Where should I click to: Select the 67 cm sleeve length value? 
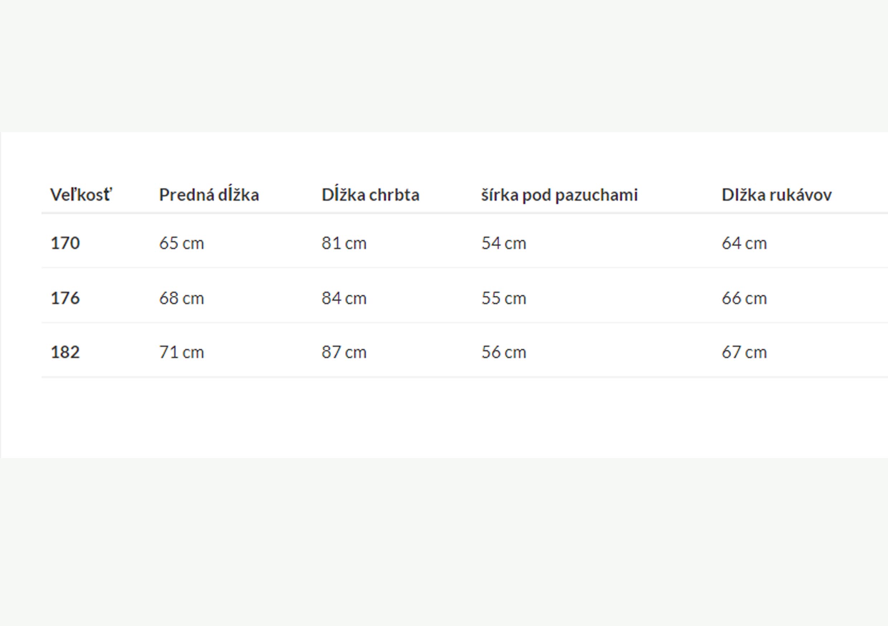(744, 352)
